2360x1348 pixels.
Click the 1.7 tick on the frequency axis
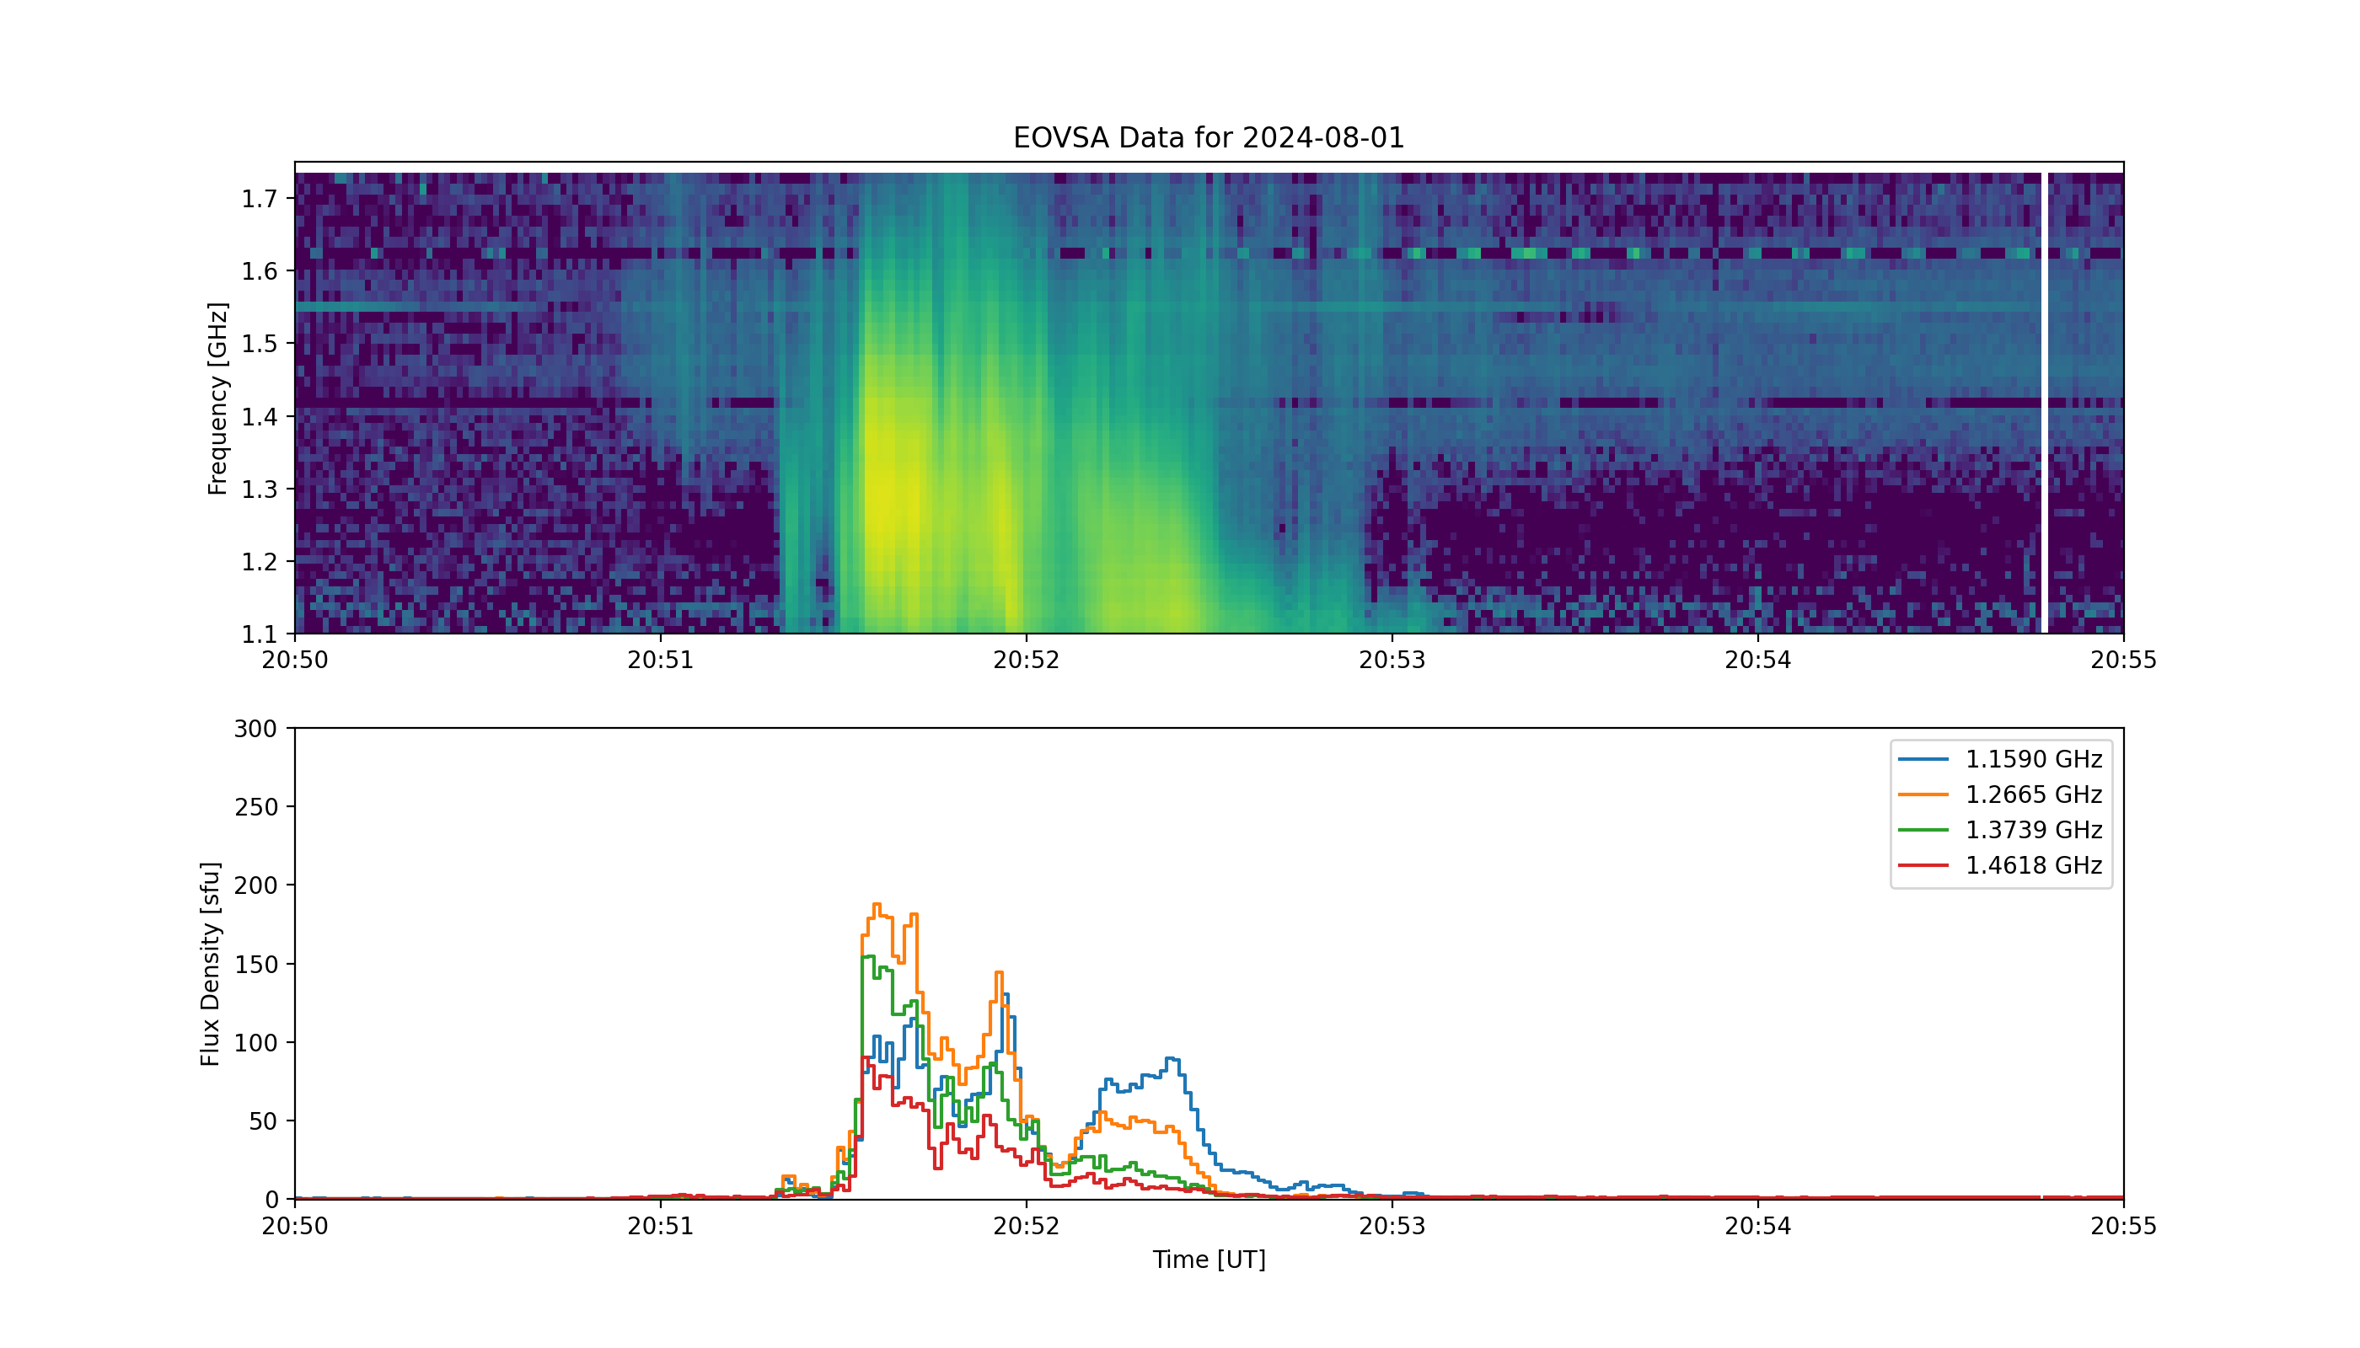click(260, 198)
